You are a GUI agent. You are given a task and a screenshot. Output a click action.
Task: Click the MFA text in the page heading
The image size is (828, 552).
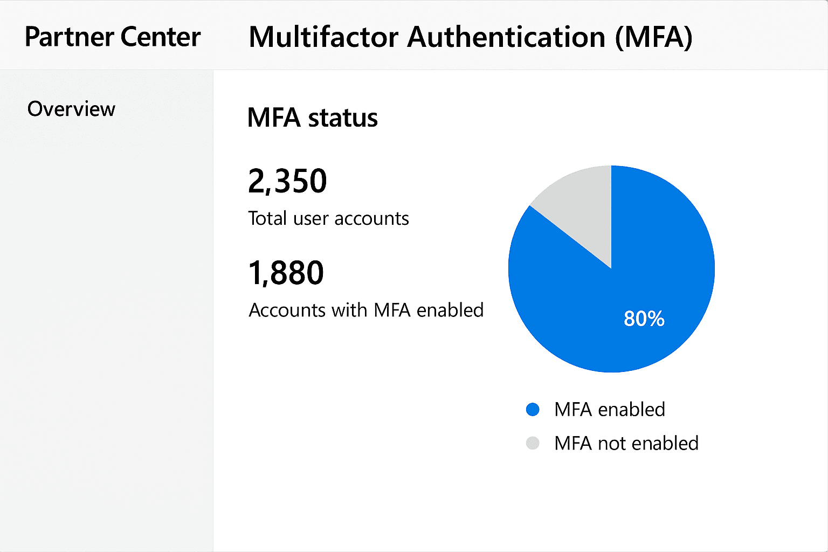[x=653, y=37]
